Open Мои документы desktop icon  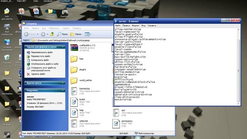pyautogui.click(x=7, y=14)
